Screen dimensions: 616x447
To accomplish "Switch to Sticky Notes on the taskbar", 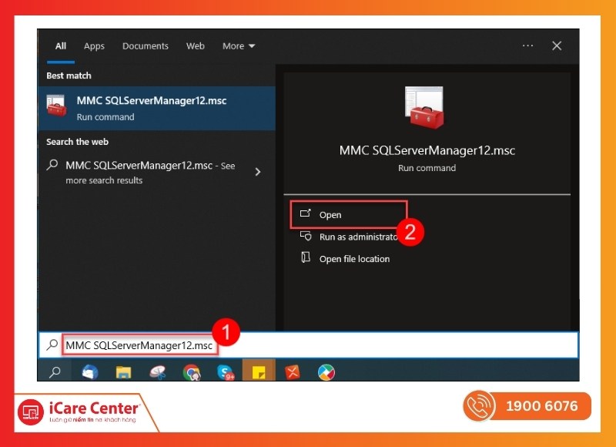I will [259, 371].
